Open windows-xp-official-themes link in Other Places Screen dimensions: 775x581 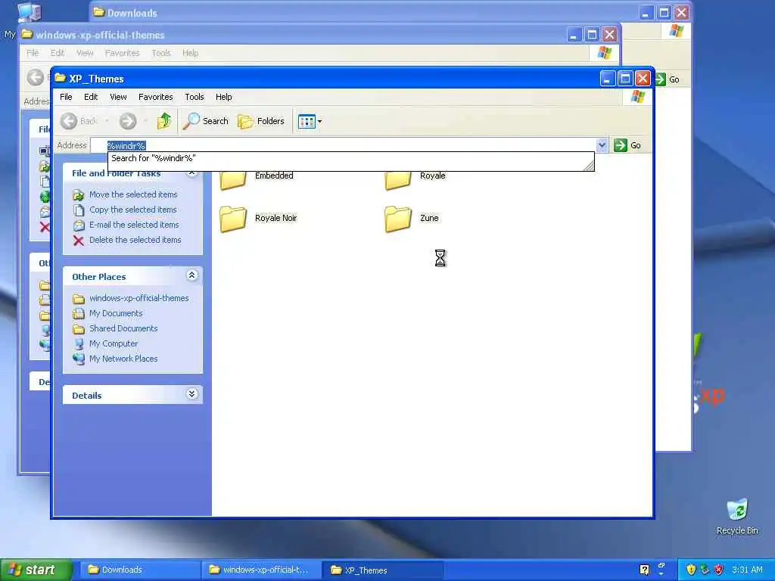[x=139, y=298]
